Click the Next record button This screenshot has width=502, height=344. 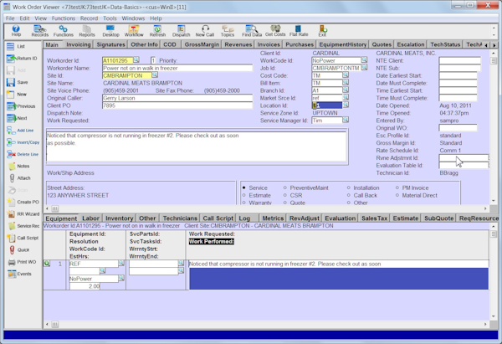(x=23, y=119)
